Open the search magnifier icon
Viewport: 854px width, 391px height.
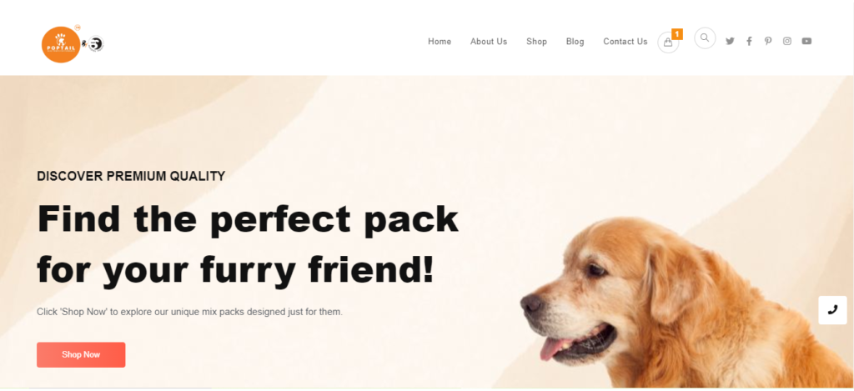click(x=705, y=38)
